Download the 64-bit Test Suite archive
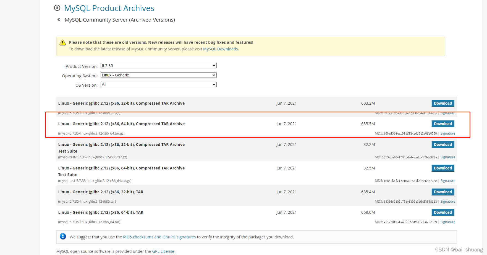 [443, 168]
